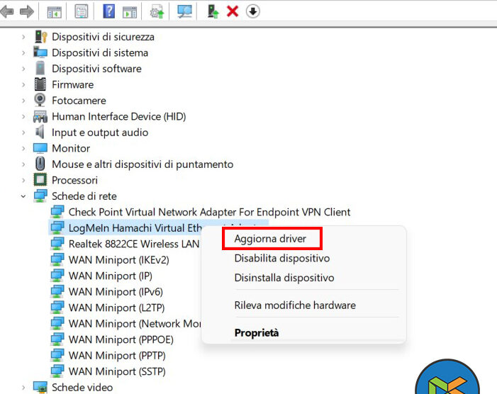Click the Dispositivi di sistema icon
Screen dimensions: 497x394
40,52
